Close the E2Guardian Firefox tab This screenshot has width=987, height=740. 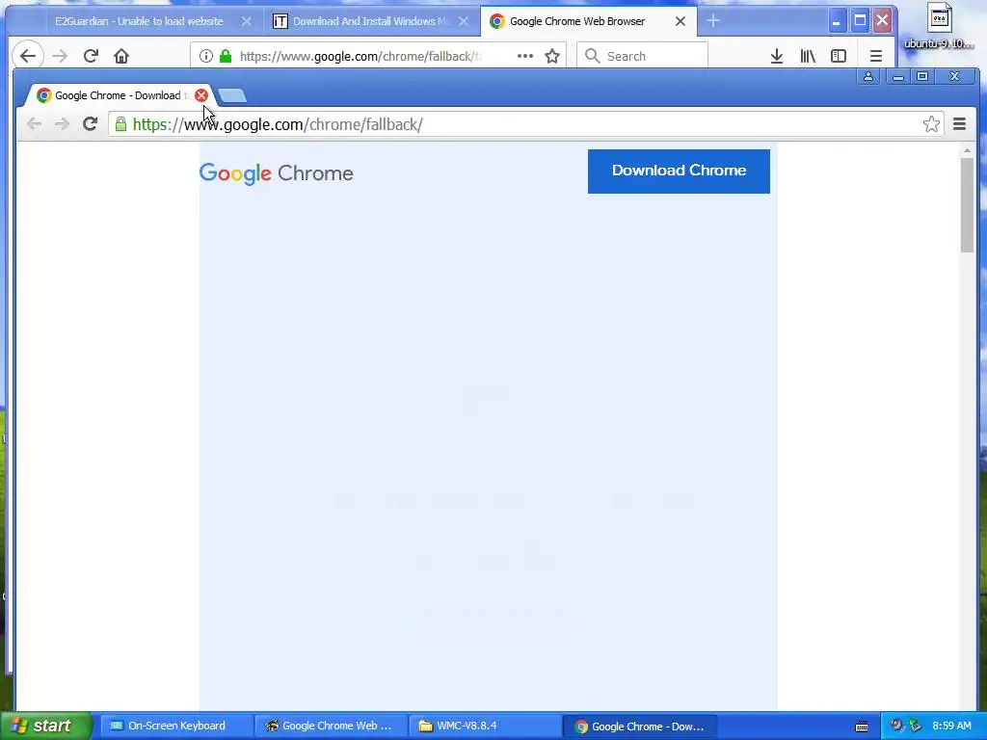click(247, 21)
